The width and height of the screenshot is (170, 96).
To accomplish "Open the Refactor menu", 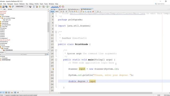I will (x=22, y=4).
